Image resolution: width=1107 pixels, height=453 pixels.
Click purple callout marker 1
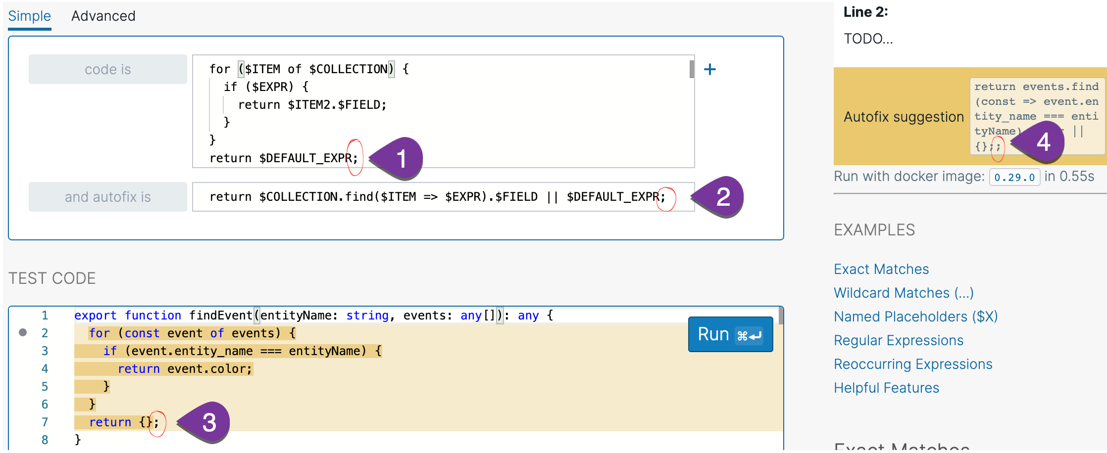click(402, 158)
